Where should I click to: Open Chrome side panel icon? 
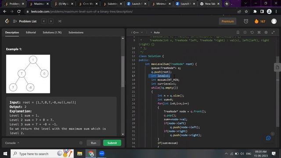(262, 11)
